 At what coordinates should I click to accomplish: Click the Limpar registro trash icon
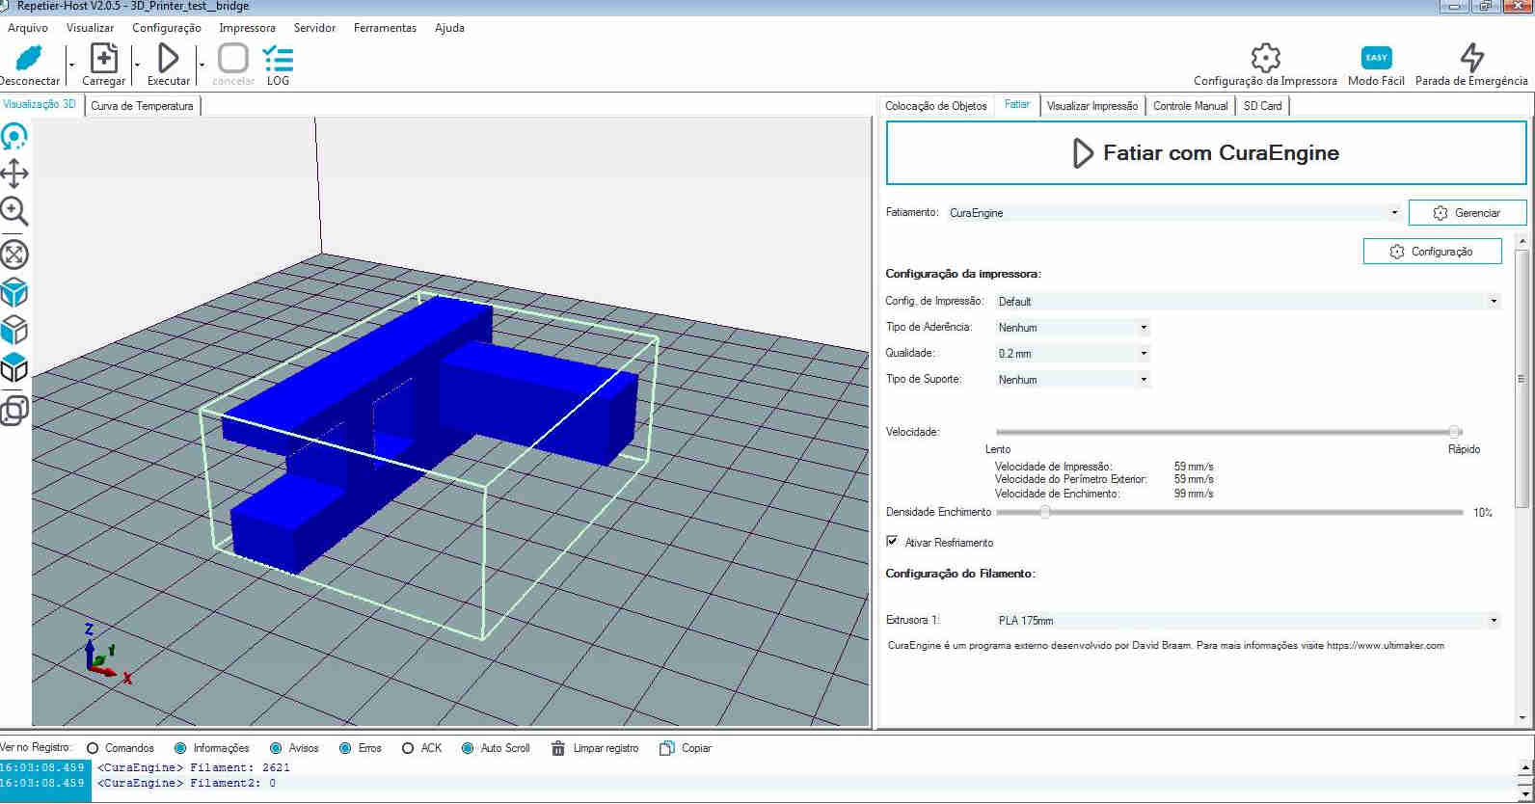557,748
